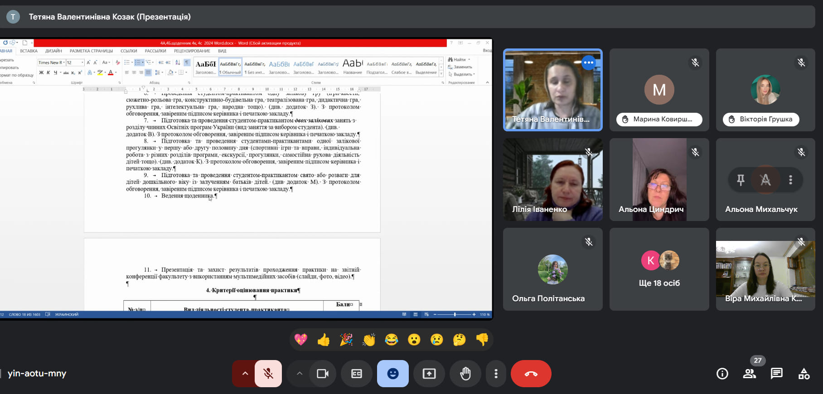Click Найти in the Editing group

459,59
